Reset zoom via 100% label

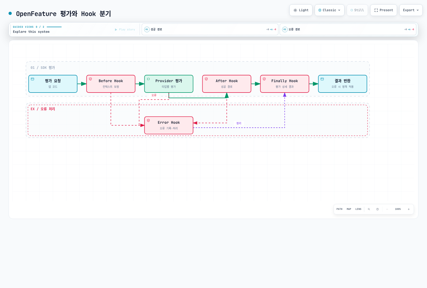(x=398, y=209)
